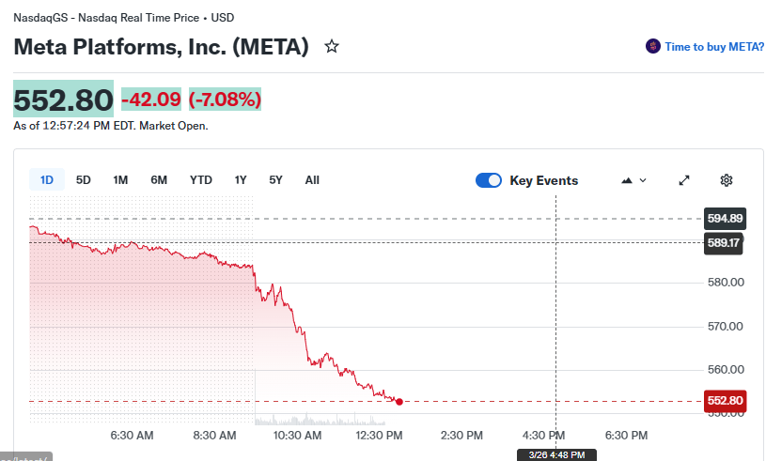This screenshot has width=766, height=461.
Task: Toggle the Key Events switch
Action: [489, 180]
